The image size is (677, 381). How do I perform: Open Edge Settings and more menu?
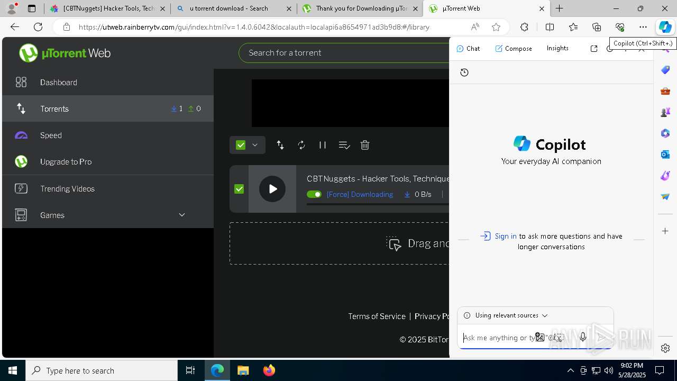coord(643,27)
